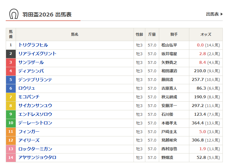Open horse page for トリグラフヒル
Image resolution: width=227 pixels, height=167 pixels.
[33, 45]
